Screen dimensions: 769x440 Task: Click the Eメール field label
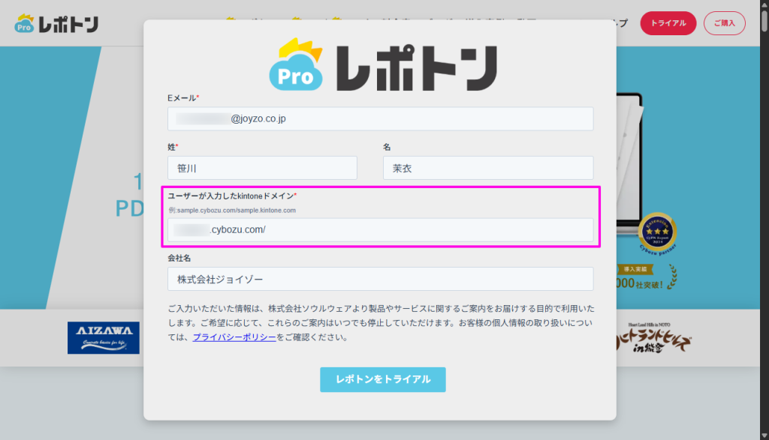182,98
